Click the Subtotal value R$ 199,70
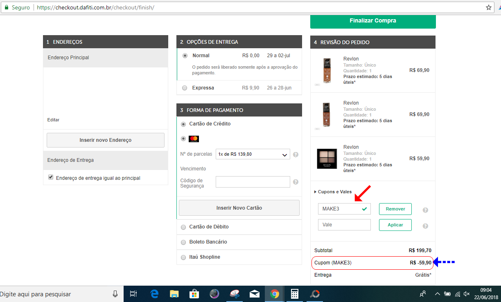Image resolution: width=501 pixels, height=302 pixels. click(420, 251)
